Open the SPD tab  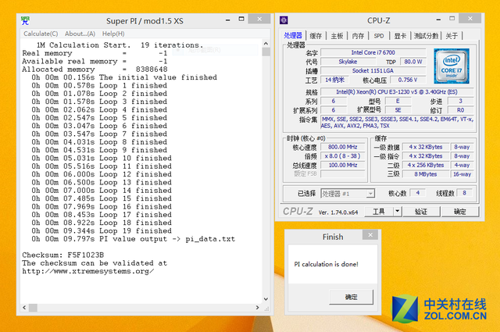click(x=379, y=36)
